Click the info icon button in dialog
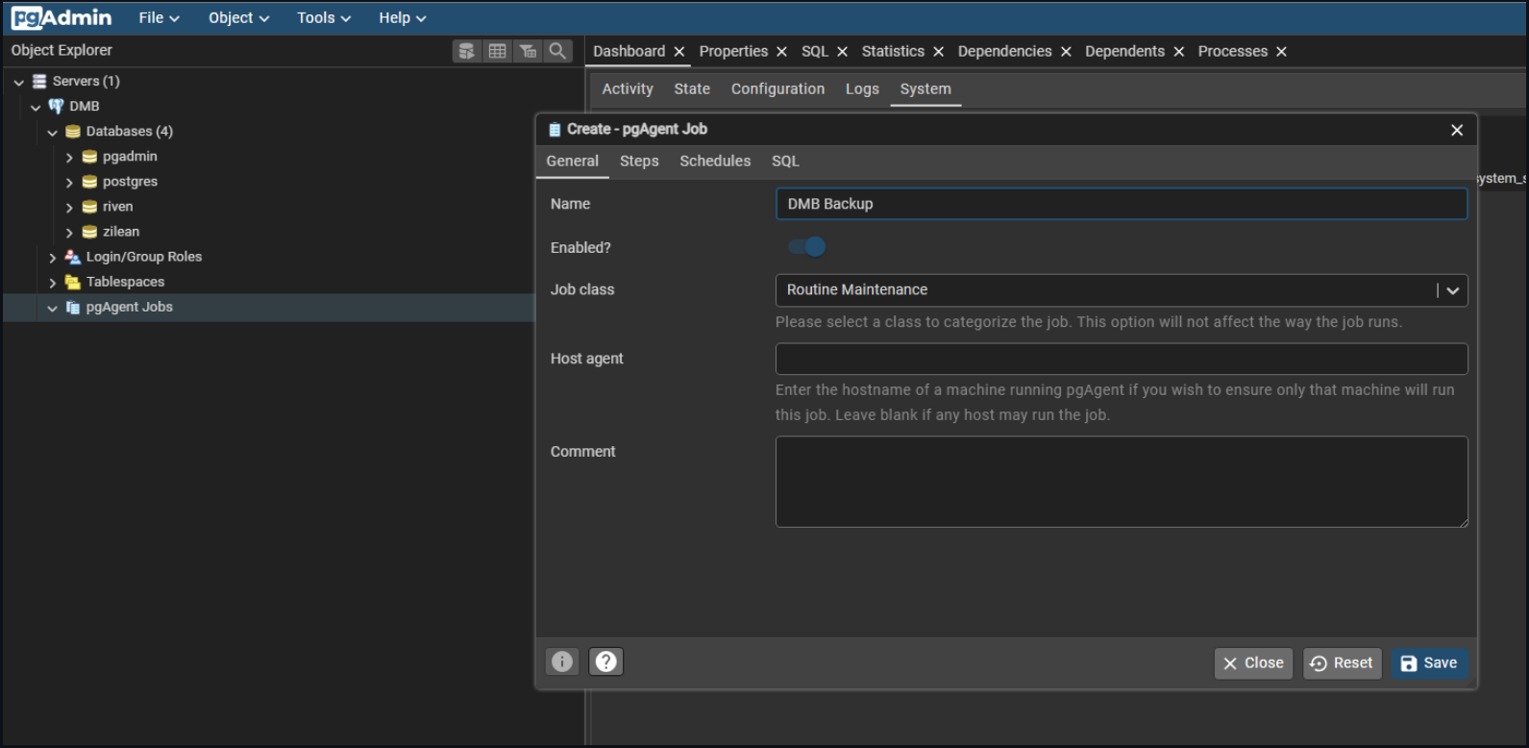The height and width of the screenshot is (748, 1529). pos(562,661)
